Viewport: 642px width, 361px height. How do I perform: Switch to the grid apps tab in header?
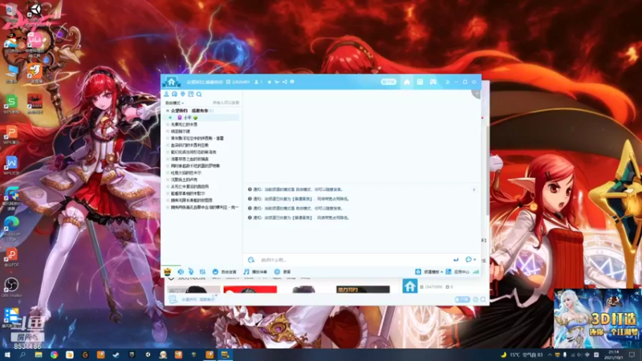tap(420, 82)
